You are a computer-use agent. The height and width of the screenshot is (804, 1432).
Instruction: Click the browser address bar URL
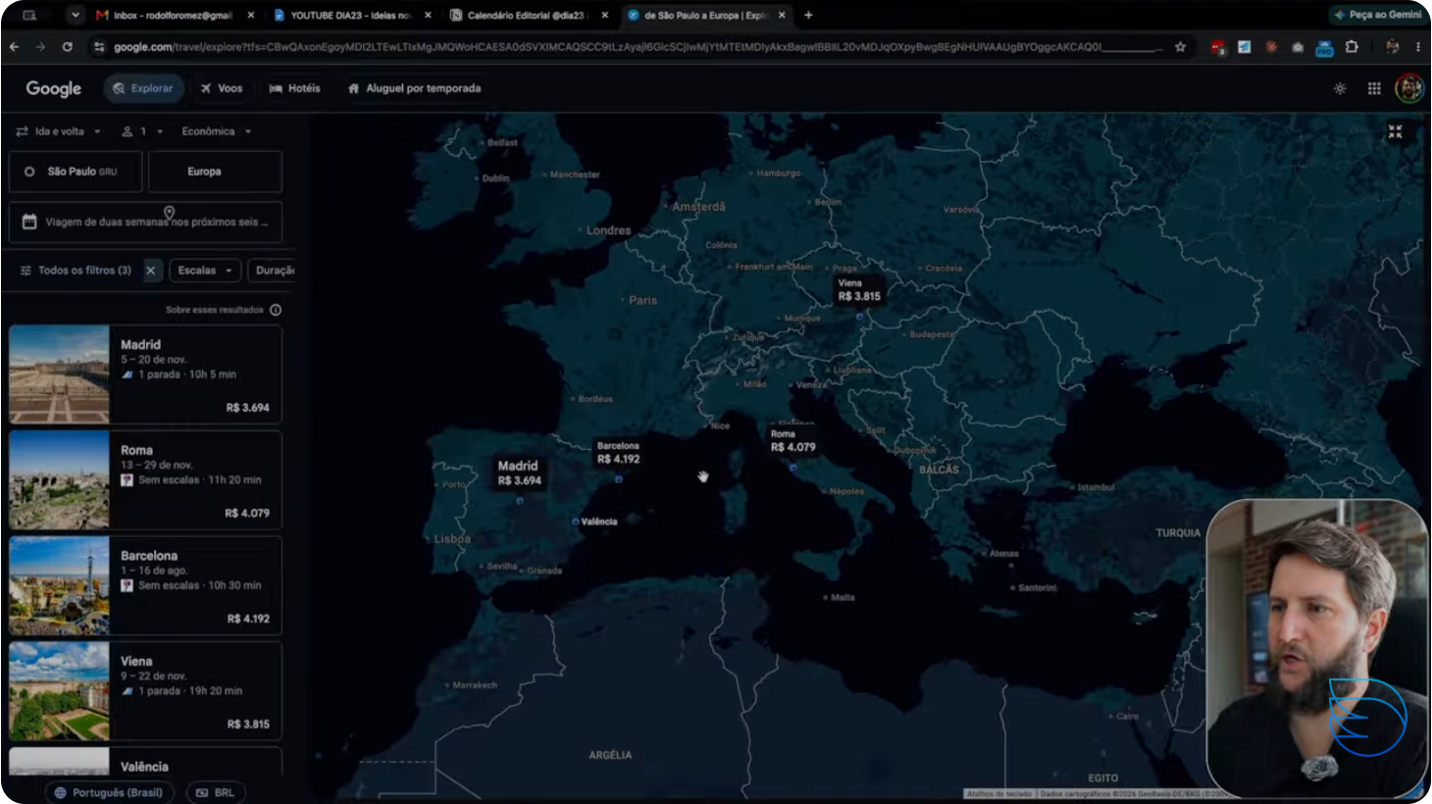[638, 46]
